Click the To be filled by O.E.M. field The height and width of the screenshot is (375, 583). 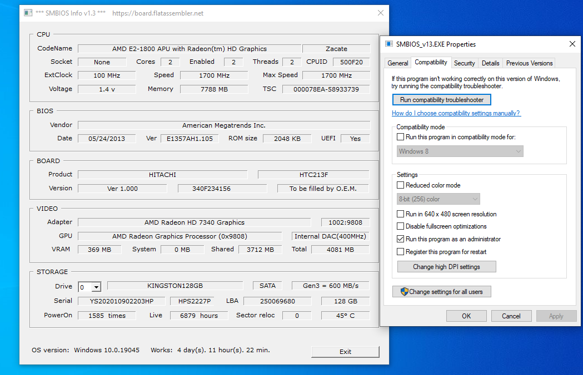[323, 189]
